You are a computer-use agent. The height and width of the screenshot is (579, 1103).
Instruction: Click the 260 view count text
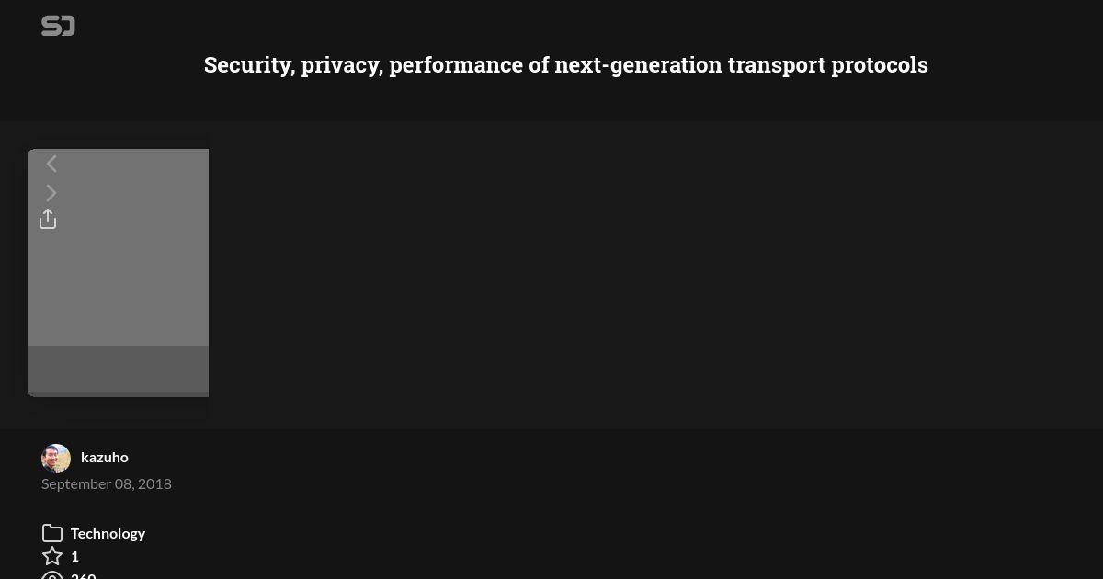pos(83,575)
